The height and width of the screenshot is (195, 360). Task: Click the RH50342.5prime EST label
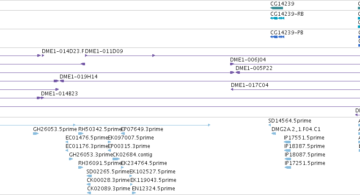point(99,129)
